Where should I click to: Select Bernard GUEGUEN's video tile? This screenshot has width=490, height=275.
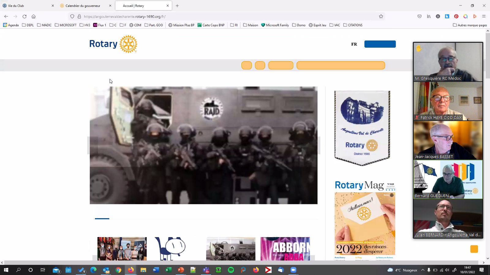[448, 179]
